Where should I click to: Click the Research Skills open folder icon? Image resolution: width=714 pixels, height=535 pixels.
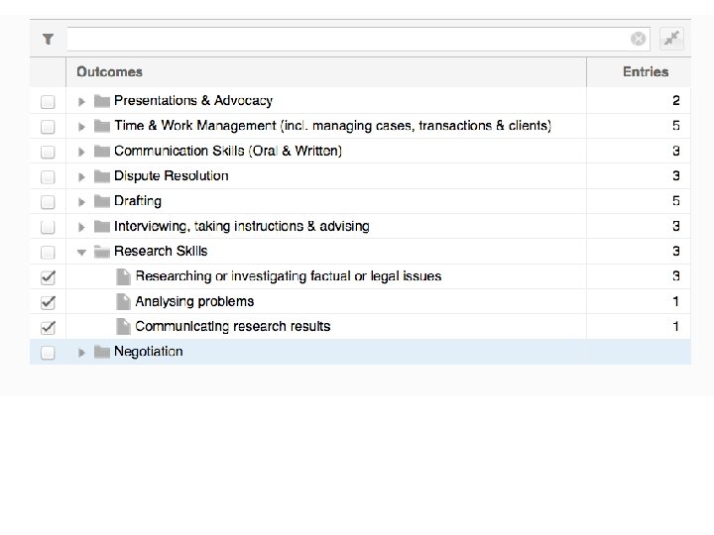(101, 252)
